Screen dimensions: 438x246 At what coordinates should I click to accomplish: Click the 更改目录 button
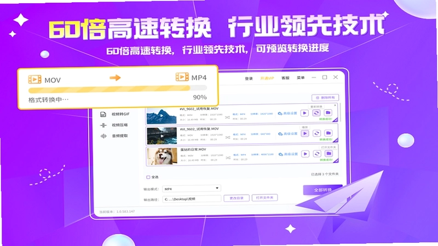tap(237, 198)
